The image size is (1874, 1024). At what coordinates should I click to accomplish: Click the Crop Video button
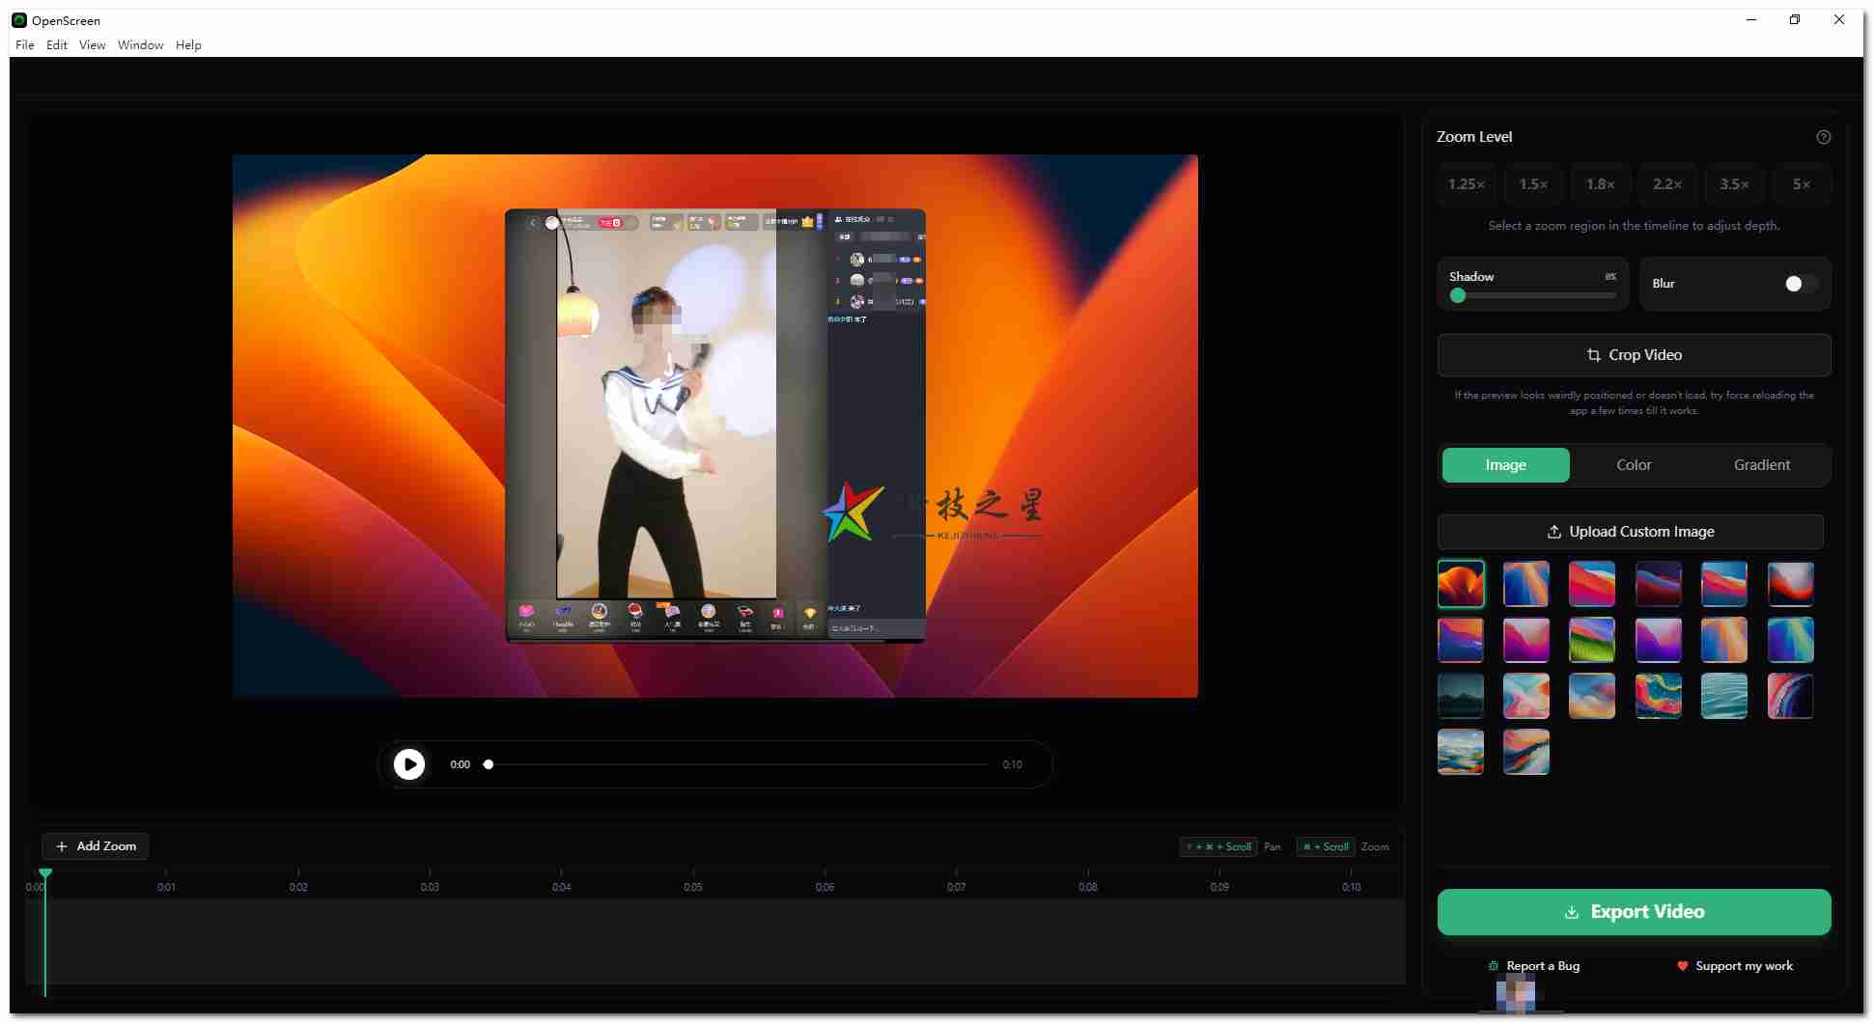coord(1634,355)
